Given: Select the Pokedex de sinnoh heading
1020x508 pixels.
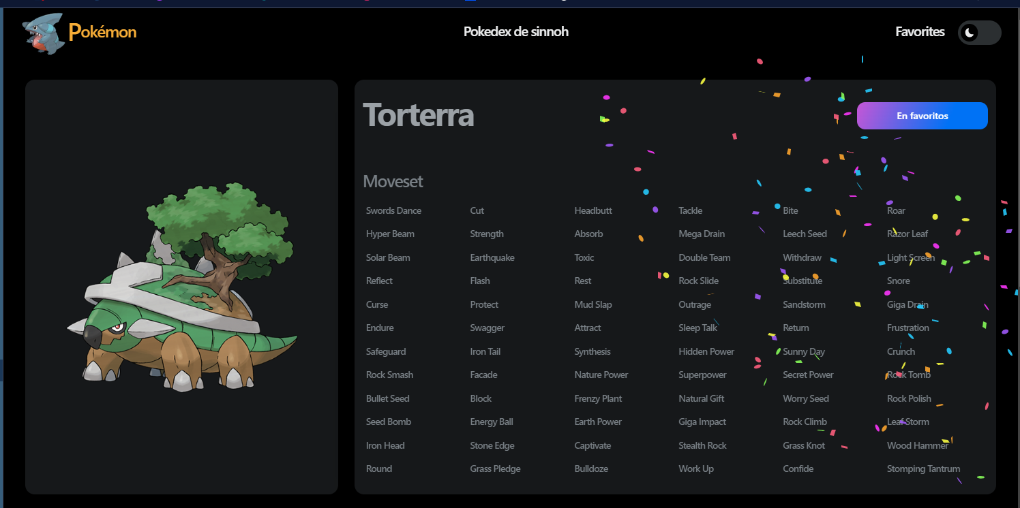Looking at the screenshot, I should click(515, 32).
